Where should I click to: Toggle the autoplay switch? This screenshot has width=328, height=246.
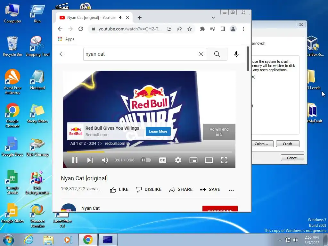point(146,160)
